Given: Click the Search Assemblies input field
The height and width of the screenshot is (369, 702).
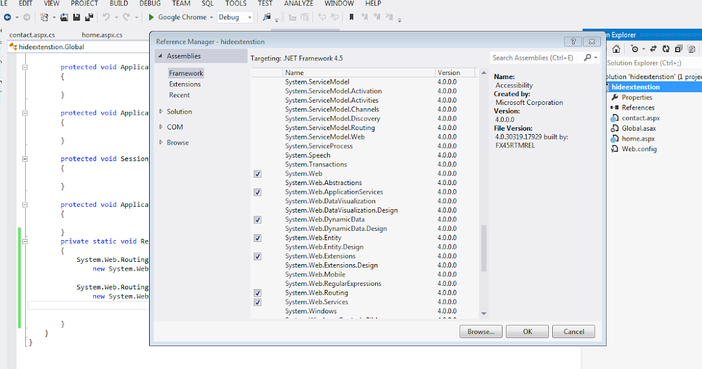Looking at the screenshot, I should click(536, 57).
